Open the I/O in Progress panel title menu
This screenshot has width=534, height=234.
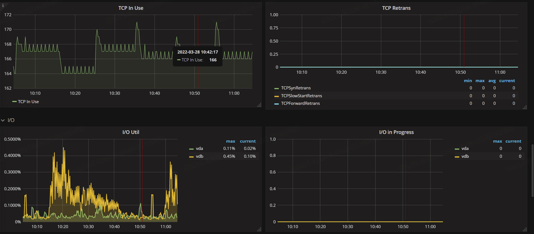[396, 132]
